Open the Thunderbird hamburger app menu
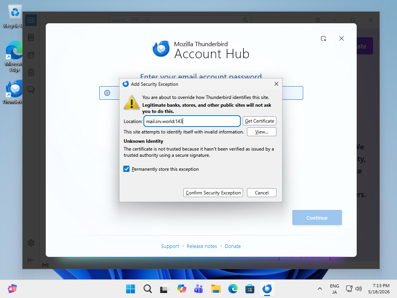The width and height of the screenshot is (397, 298). pos(318,20)
